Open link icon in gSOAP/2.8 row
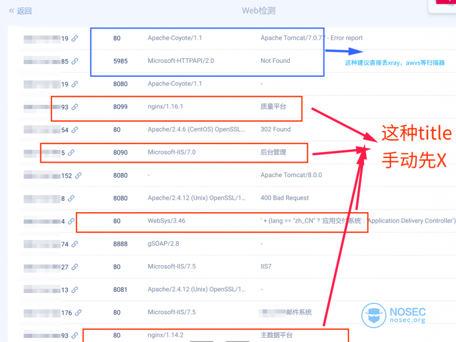Image resolution: width=456 pixels, height=342 pixels. point(74,244)
